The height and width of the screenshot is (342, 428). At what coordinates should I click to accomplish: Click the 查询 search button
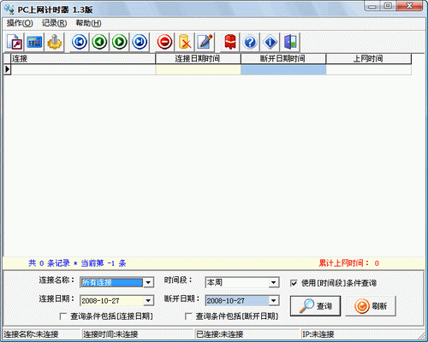pos(315,306)
